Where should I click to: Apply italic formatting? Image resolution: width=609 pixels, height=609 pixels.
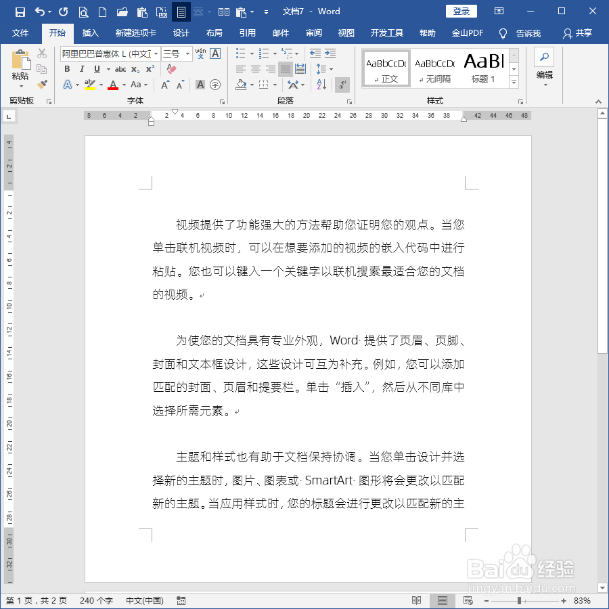82,69
